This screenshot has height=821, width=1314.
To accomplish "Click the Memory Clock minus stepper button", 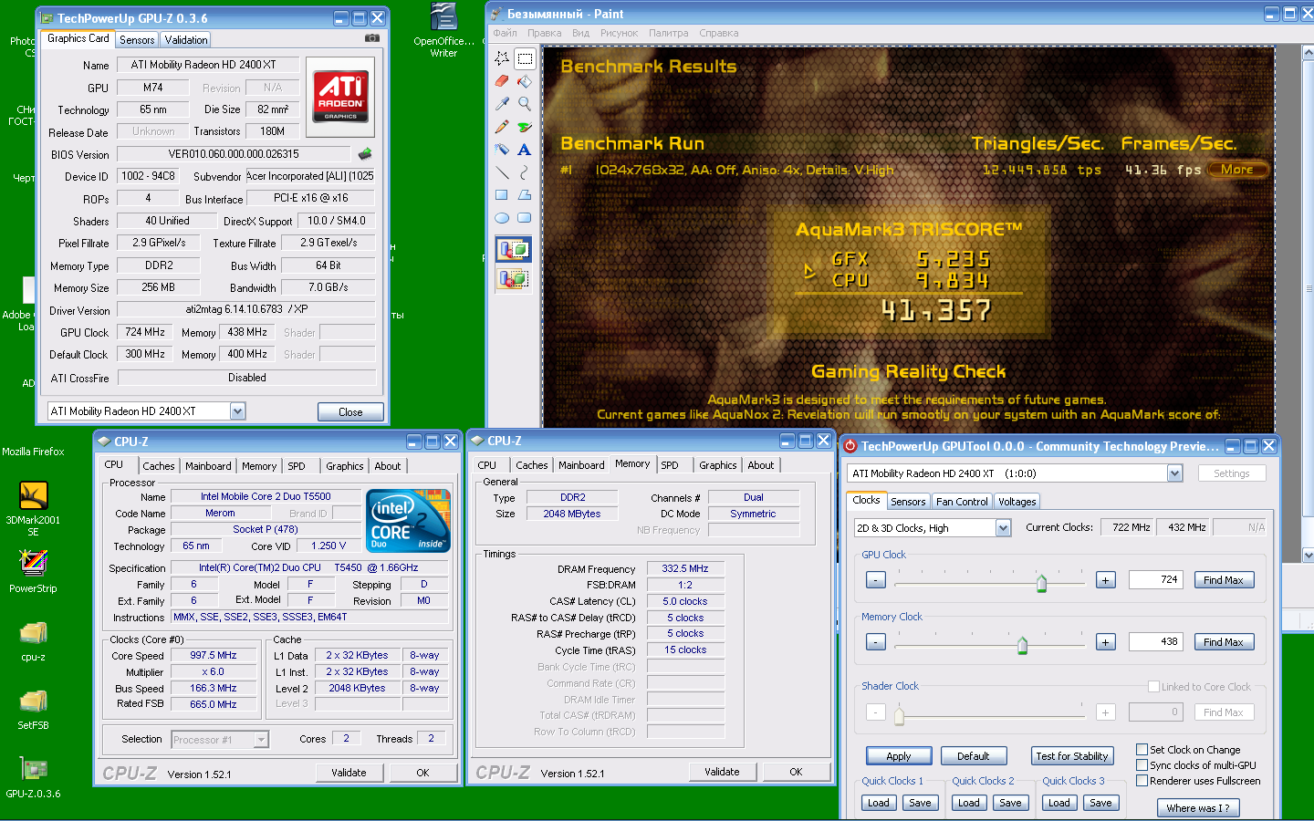I will [x=875, y=642].
